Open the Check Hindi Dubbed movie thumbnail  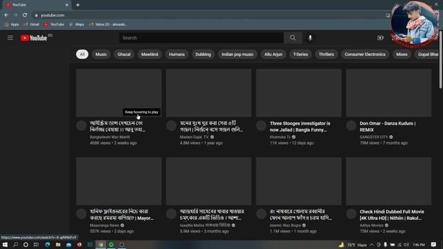tap(389, 181)
